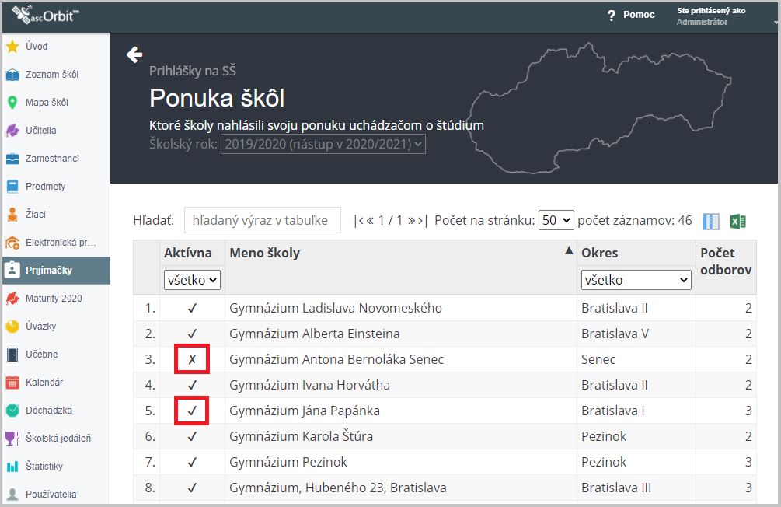Toggle active mark for Gymnázium Ladislava Novomeského
This screenshot has width=781, height=507.
[x=192, y=309]
